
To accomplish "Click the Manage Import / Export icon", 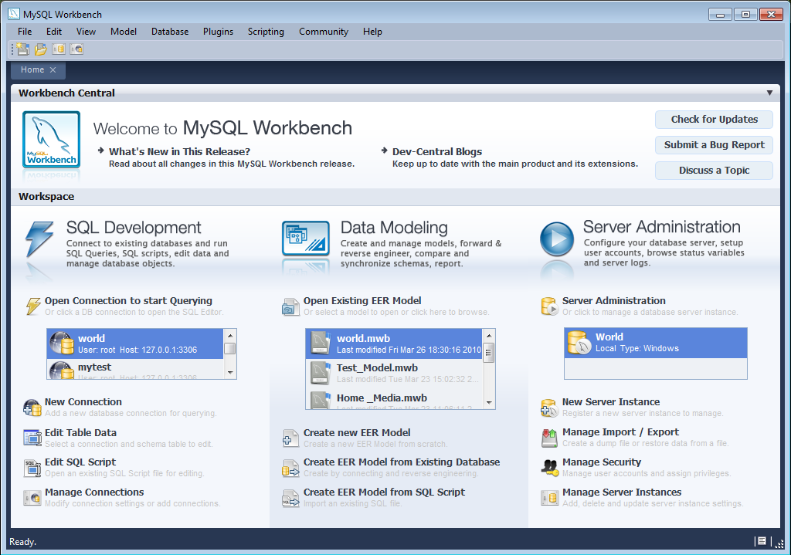I will (549, 438).
